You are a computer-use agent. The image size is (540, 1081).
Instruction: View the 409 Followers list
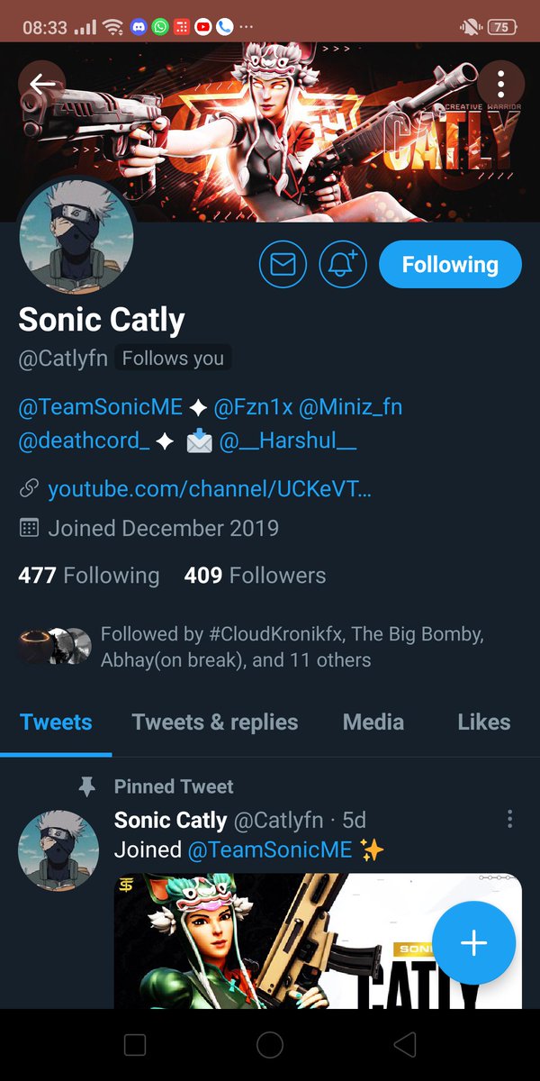[x=255, y=575]
